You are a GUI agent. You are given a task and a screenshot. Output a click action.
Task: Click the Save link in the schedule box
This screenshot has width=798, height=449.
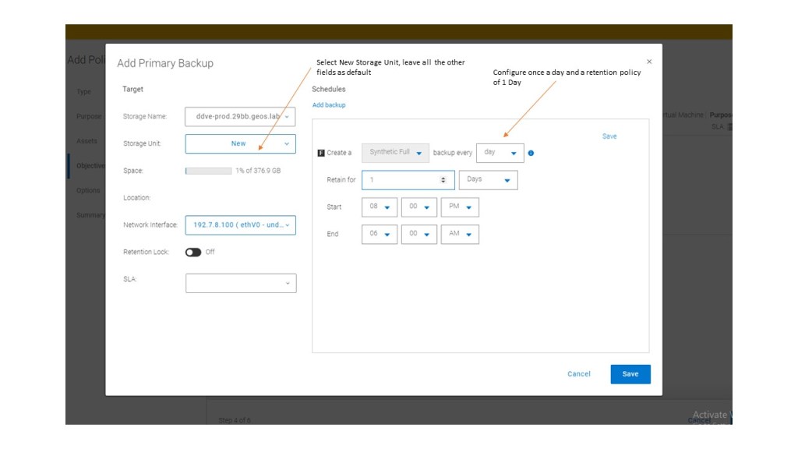click(x=609, y=136)
